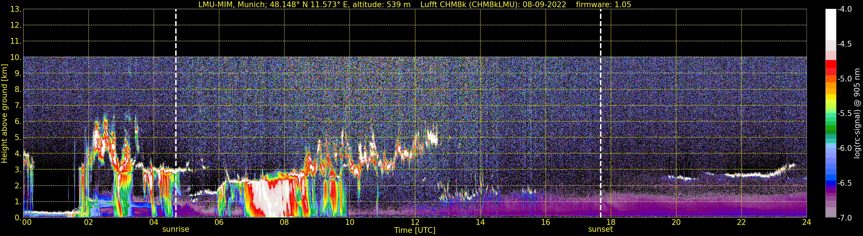Select the white dashed sunset marker line
863x236 pixels.
(600, 113)
